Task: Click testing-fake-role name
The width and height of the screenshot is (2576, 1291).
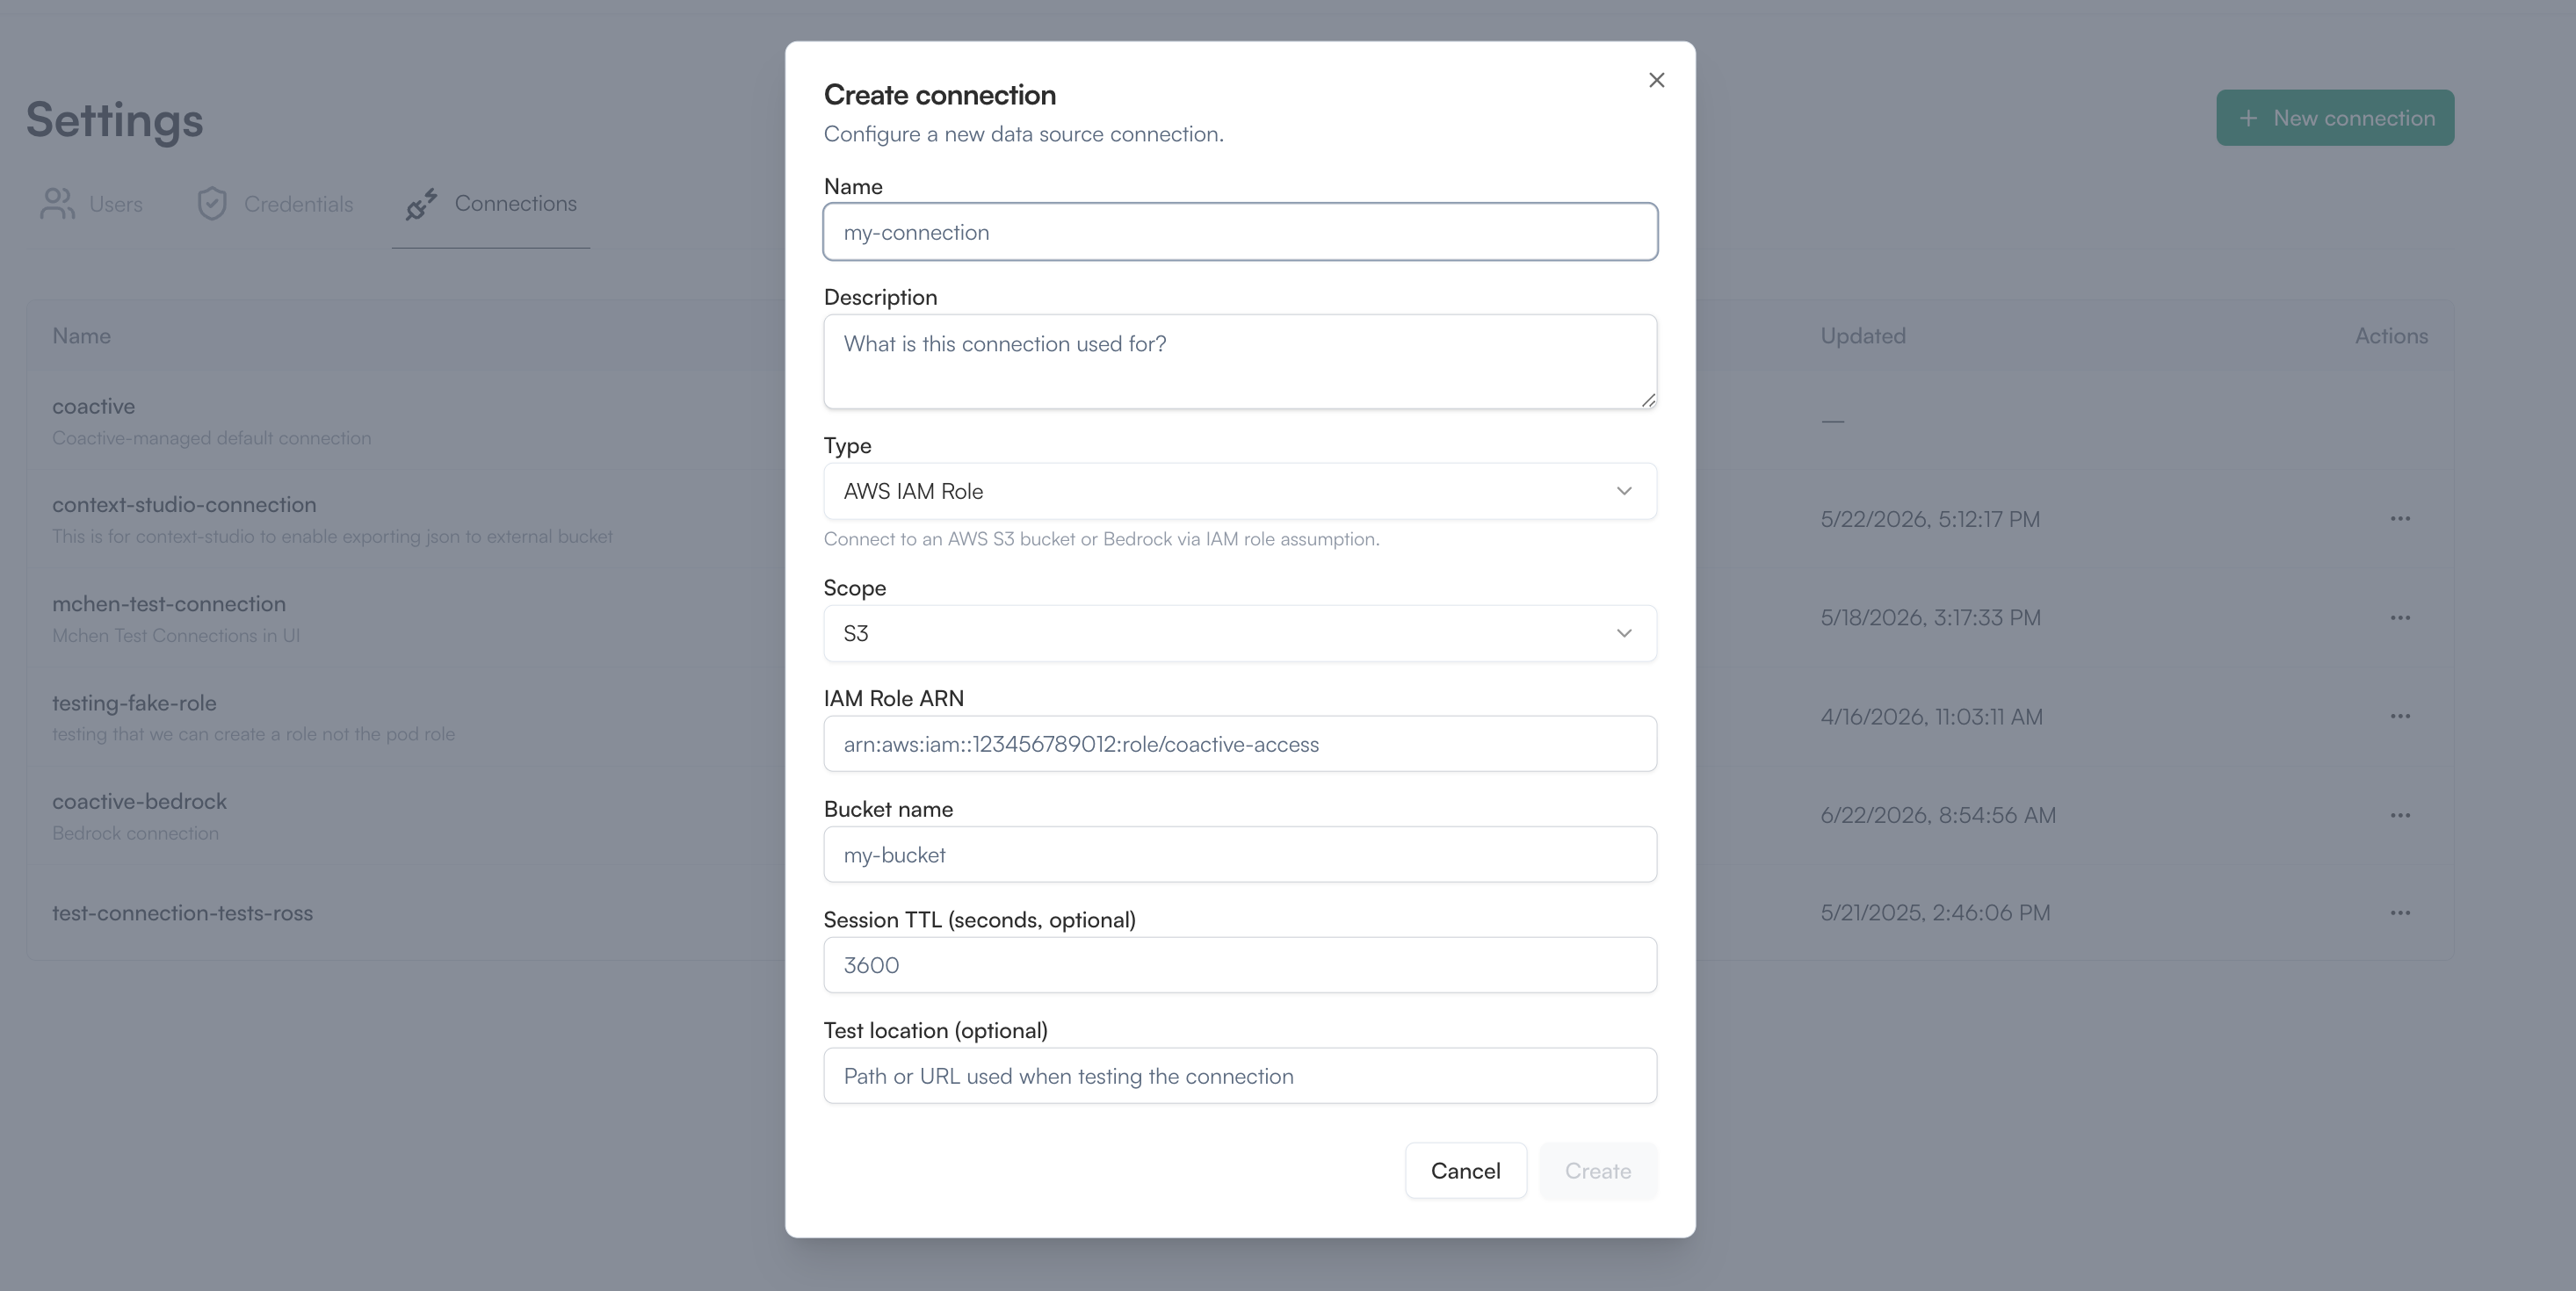Action: point(134,703)
